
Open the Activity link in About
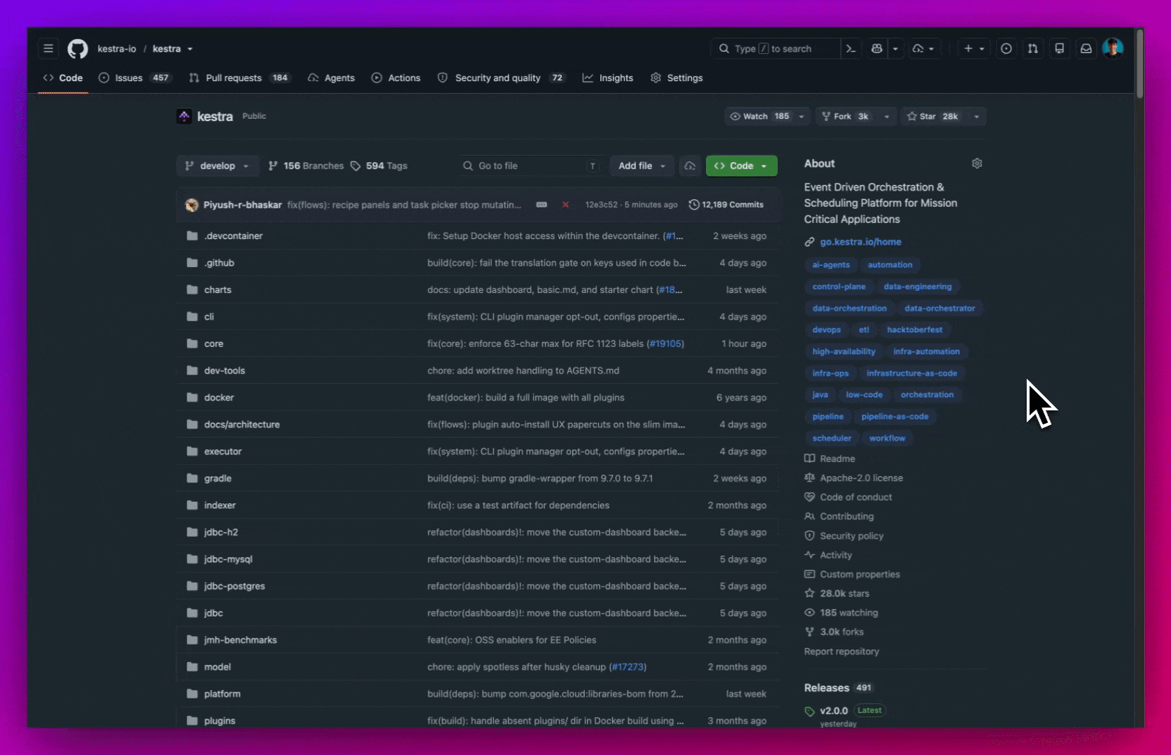pos(836,555)
